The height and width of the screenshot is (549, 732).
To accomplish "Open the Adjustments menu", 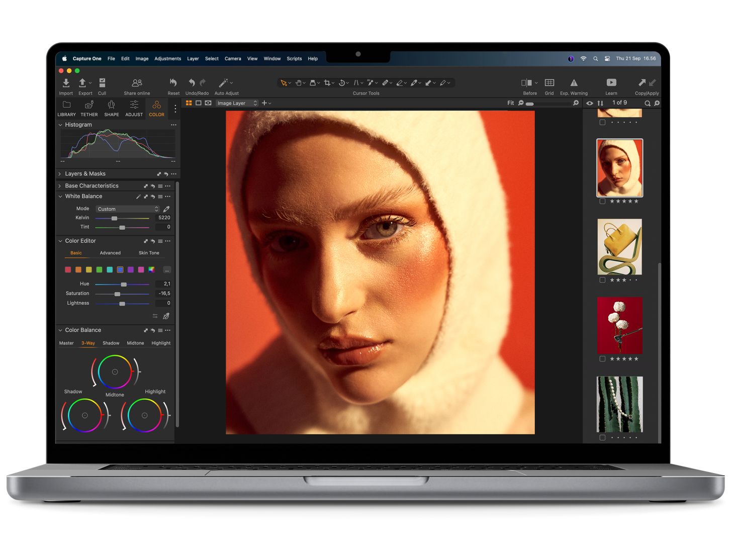I will tap(167, 59).
